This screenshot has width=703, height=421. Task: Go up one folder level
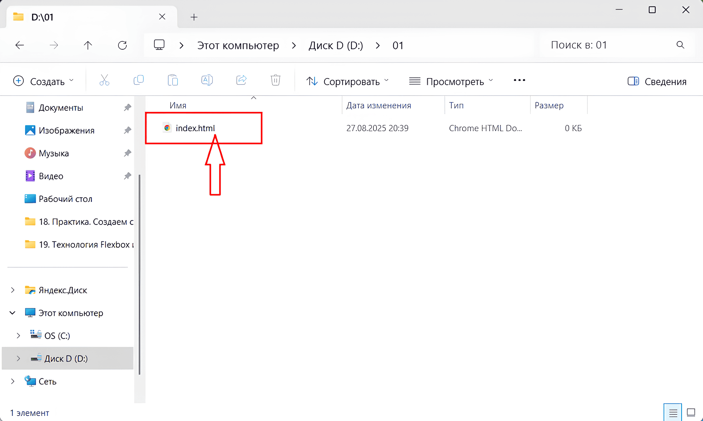click(x=88, y=45)
